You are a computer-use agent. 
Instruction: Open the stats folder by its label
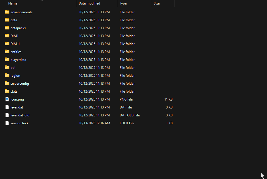click(14, 91)
